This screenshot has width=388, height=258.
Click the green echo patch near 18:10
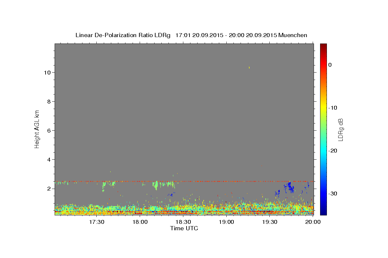point(156,185)
